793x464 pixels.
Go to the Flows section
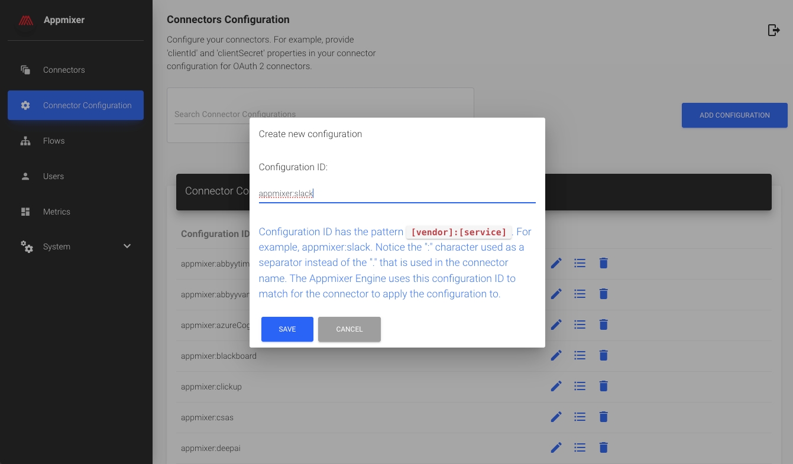click(54, 141)
